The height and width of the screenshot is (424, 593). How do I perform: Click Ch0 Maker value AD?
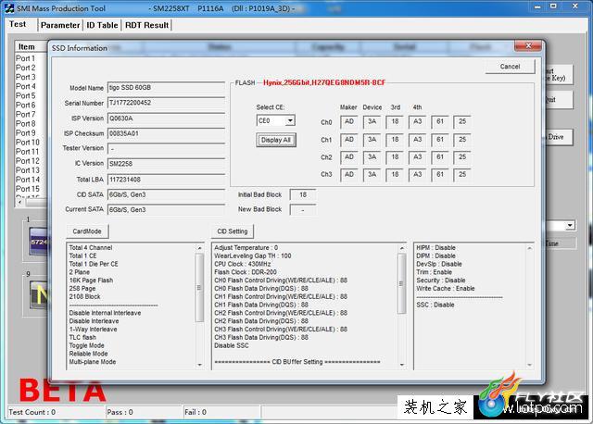pos(349,121)
